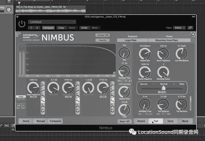Click the Damping Factor knob

point(163,72)
